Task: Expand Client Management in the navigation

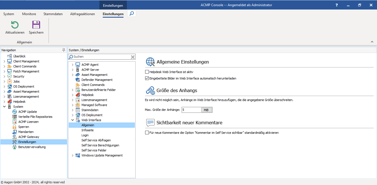Action: coord(5,61)
